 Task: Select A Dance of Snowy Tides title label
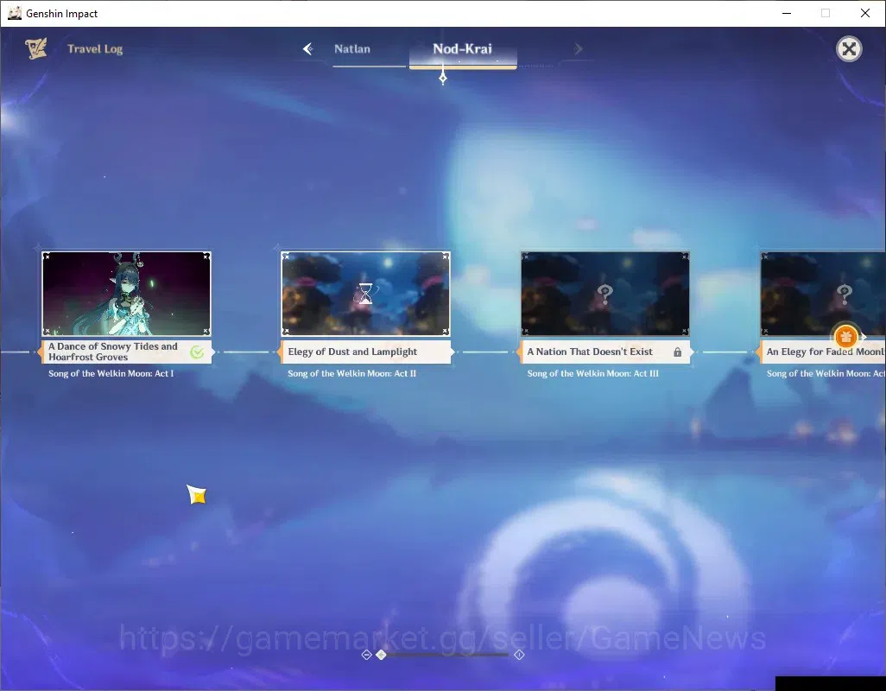click(125, 352)
